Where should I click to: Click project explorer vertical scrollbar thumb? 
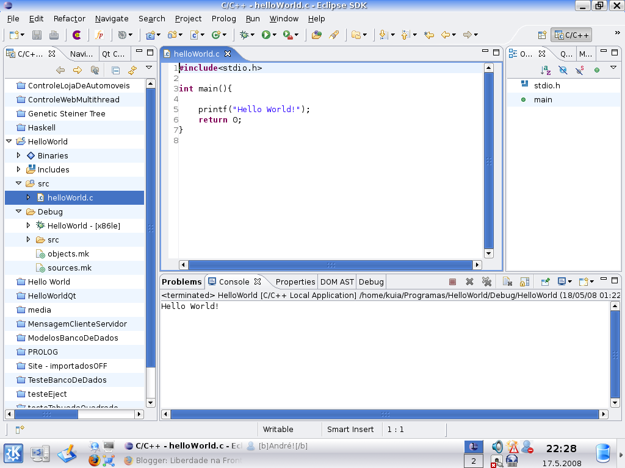[x=151, y=228]
